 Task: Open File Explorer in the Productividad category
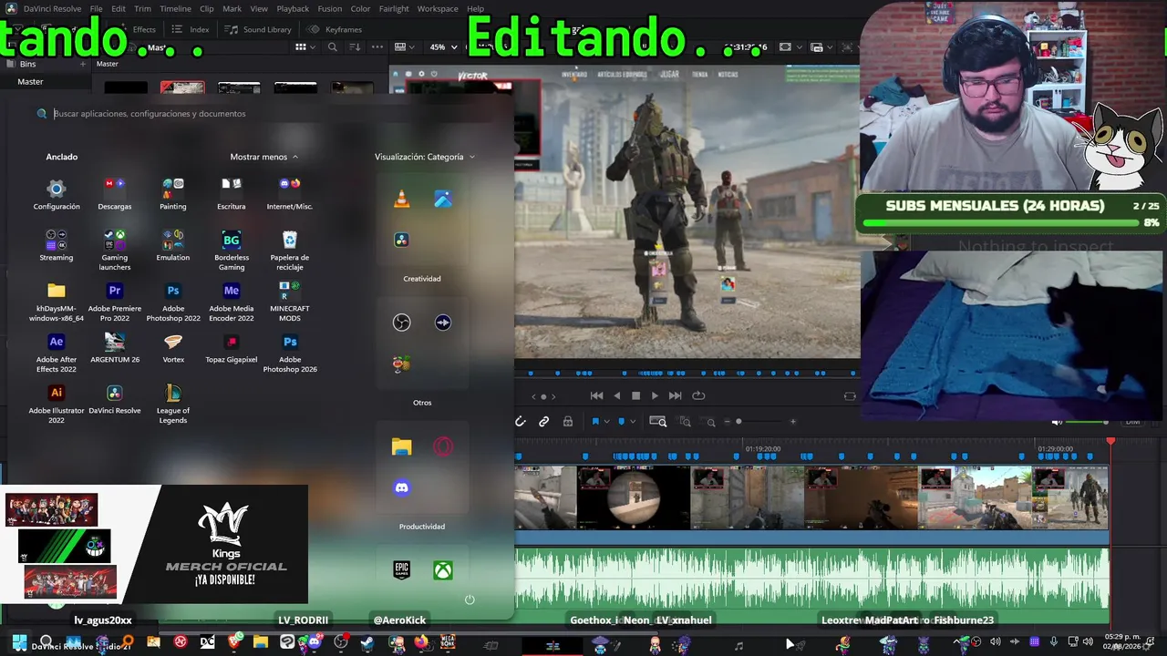coord(402,446)
